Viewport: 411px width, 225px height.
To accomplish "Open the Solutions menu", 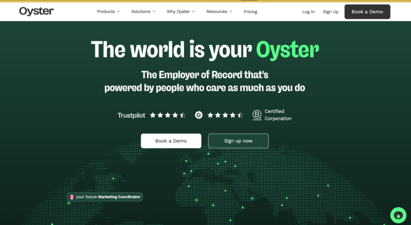I will pos(143,12).
